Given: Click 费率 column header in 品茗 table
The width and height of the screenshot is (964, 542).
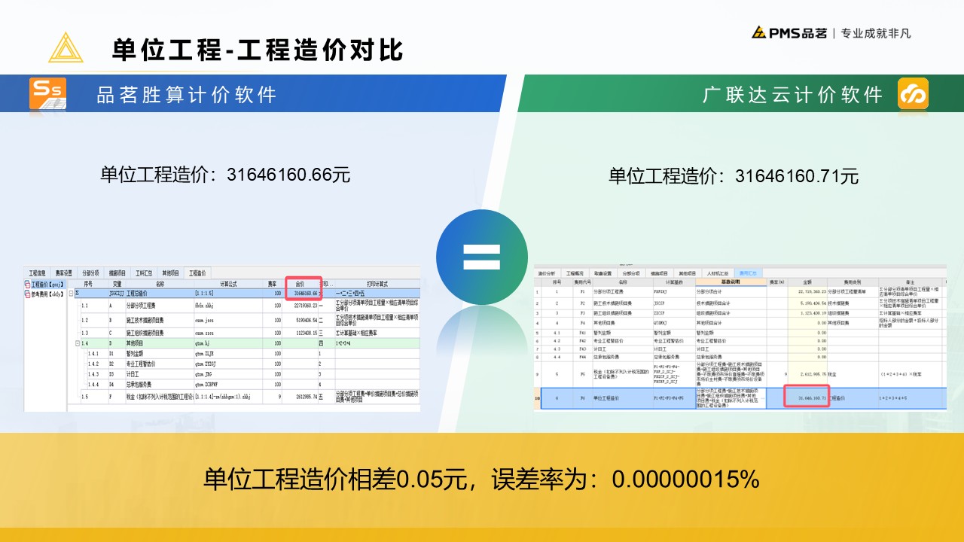Looking at the screenshot, I should [272, 284].
